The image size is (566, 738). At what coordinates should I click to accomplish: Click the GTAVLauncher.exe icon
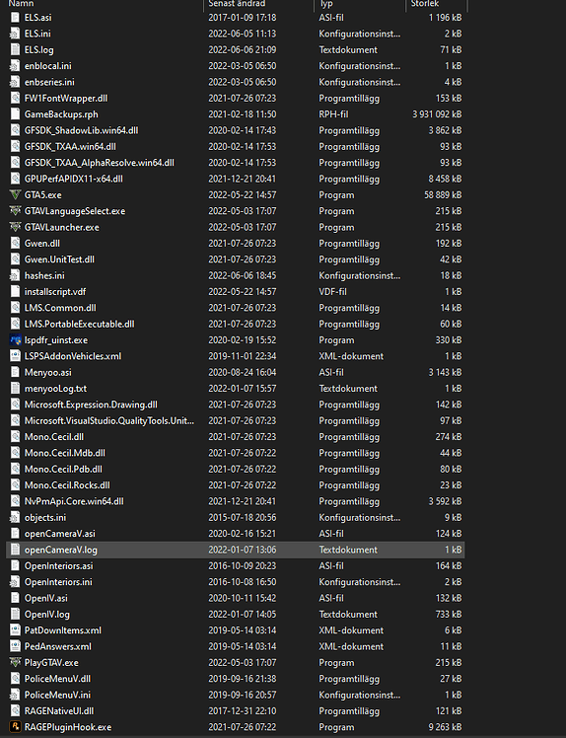pos(16,227)
